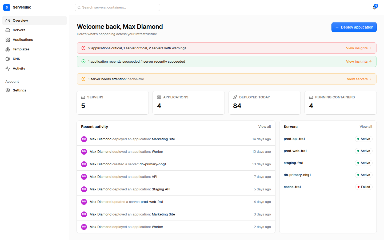Click the Activity pulse icon in sidebar
Screen dimensions: 384x240
pos(8,69)
